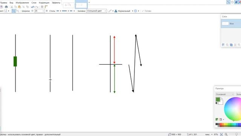The image size is (241, 136).
Task: Toggle the History window clock icon
Action: [232, 2]
